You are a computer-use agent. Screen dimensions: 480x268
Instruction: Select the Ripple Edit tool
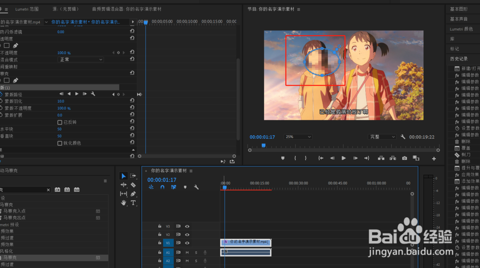coord(123,185)
